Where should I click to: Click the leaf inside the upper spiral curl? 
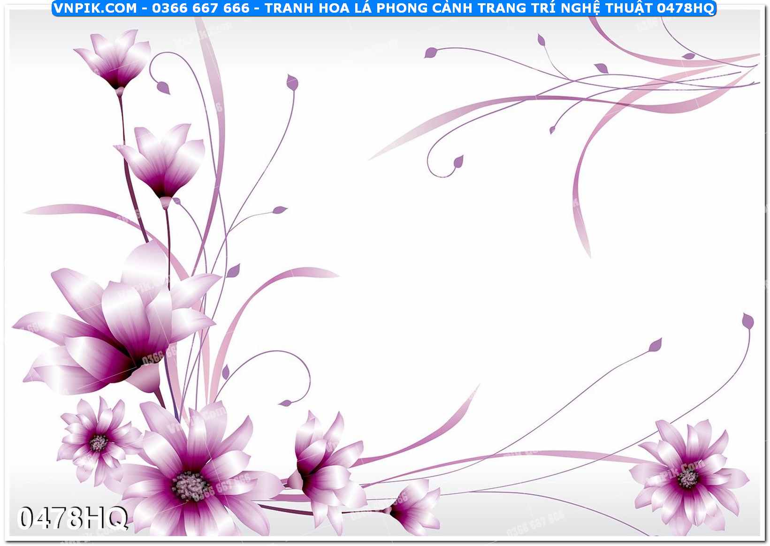[x=458, y=162]
